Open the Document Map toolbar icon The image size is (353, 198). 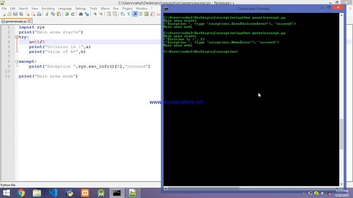tap(147, 14)
